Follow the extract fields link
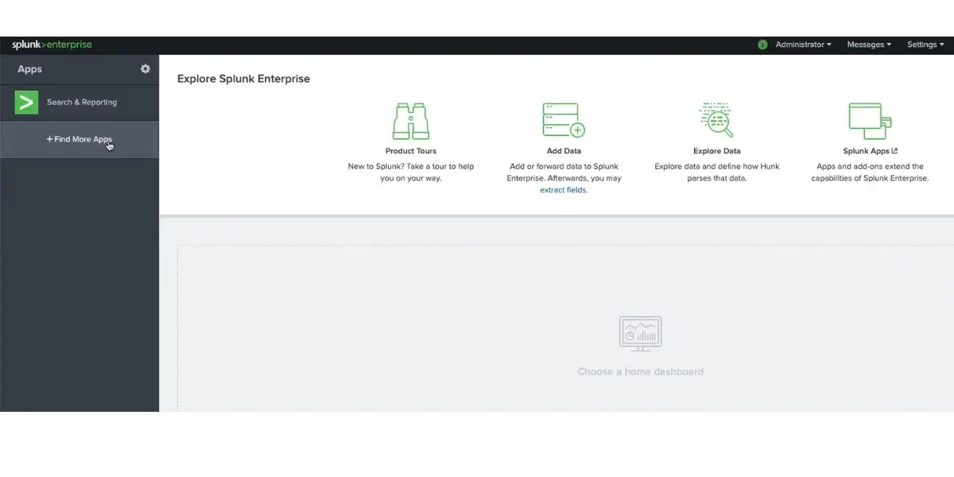Viewport: 954px width, 477px height. pos(564,190)
